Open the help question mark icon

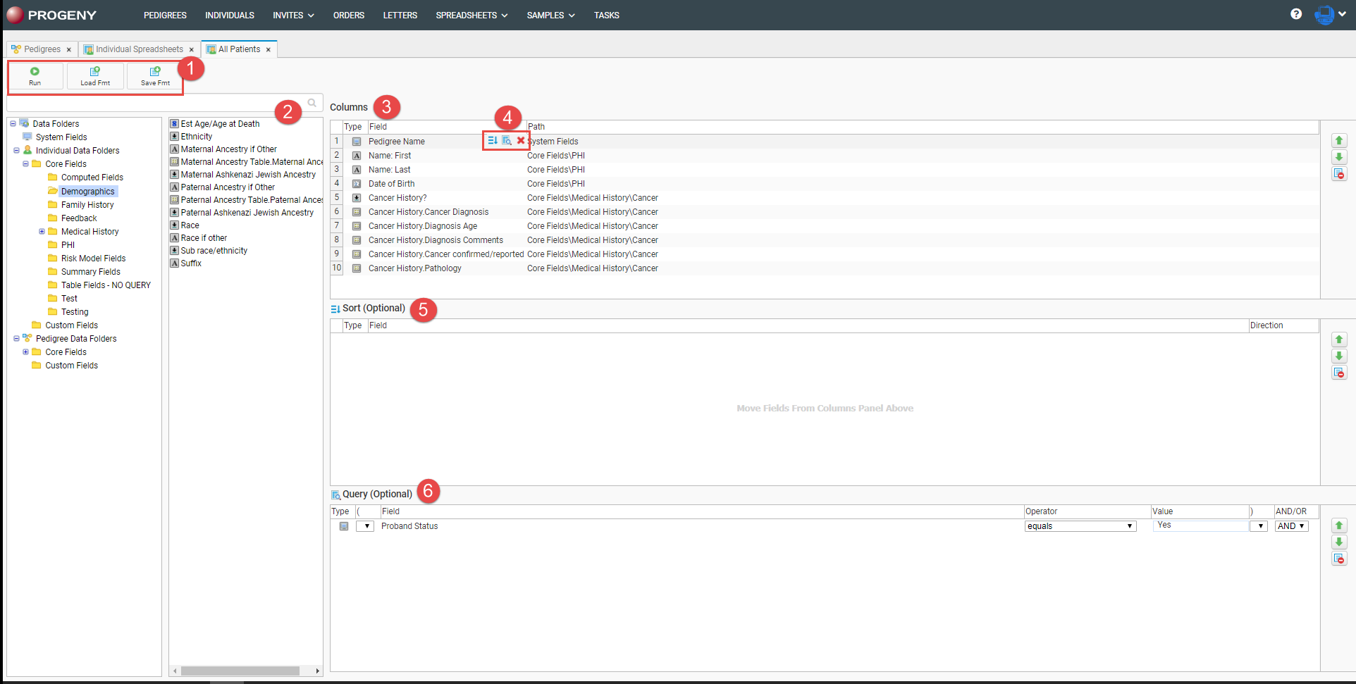[x=1297, y=14]
